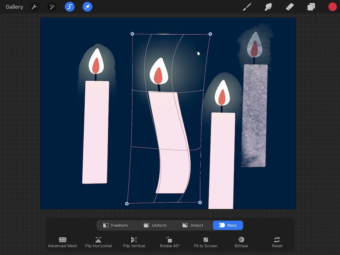Toggle the Flip Horizontal option
Image resolution: width=340 pixels, height=255 pixels.
[x=98, y=242]
